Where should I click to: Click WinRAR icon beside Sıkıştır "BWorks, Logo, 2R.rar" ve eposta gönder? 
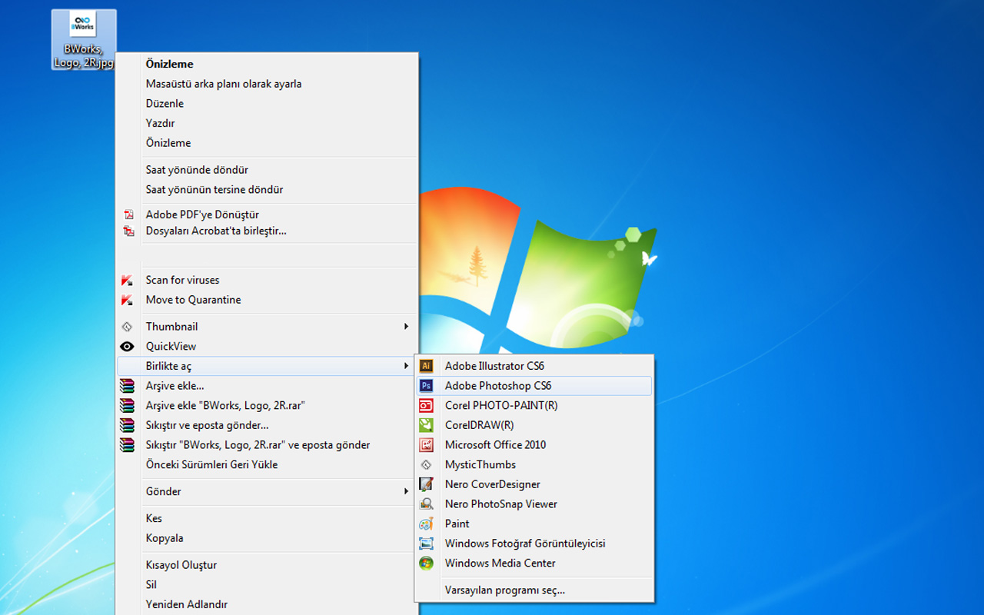pyautogui.click(x=128, y=445)
